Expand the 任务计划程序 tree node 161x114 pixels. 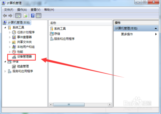10,32
